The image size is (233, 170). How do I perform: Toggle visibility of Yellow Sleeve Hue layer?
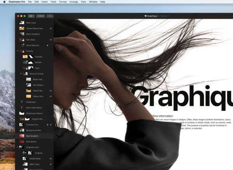[x=51, y=28]
